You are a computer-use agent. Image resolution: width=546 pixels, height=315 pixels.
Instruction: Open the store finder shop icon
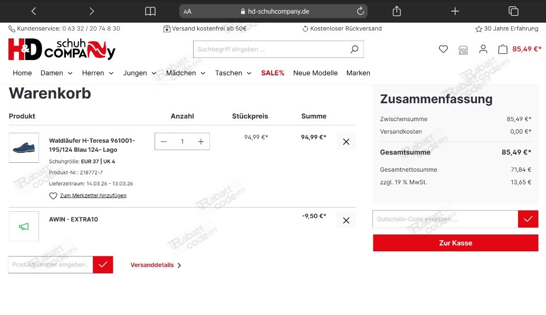pyautogui.click(x=463, y=48)
